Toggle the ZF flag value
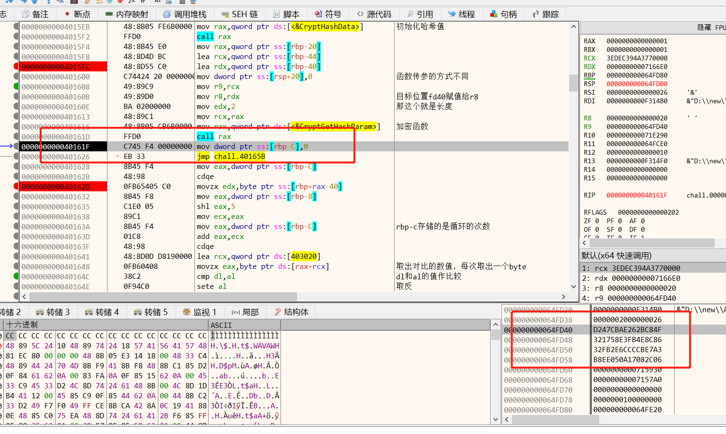Image resolution: width=726 pixels, height=434 pixels. point(597,221)
